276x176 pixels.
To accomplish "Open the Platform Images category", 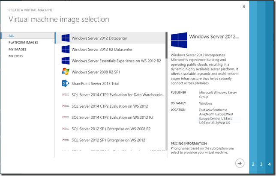I will coord(23,42).
